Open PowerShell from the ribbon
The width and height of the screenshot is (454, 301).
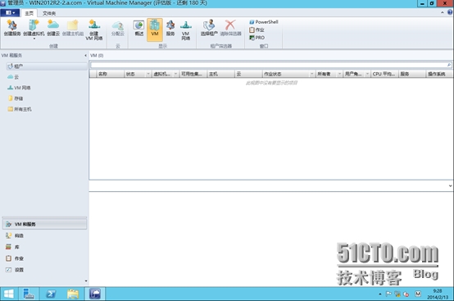[x=264, y=22]
